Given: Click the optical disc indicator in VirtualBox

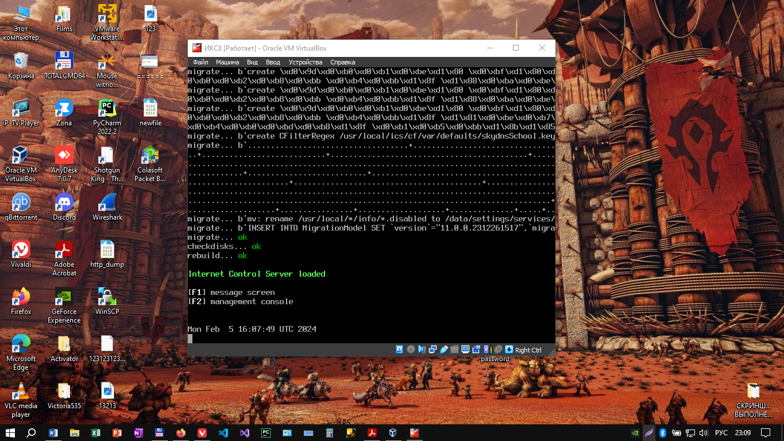Looking at the screenshot, I should pyautogui.click(x=411, y=350).
